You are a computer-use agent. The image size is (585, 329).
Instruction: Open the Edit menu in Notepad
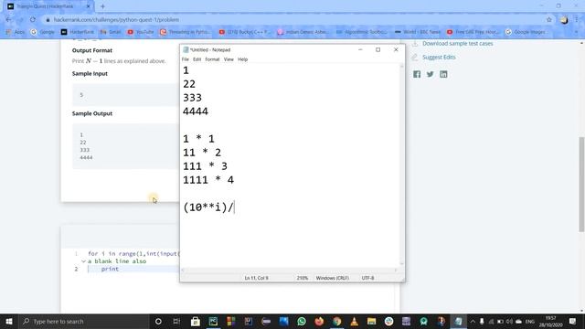[197, 59]
